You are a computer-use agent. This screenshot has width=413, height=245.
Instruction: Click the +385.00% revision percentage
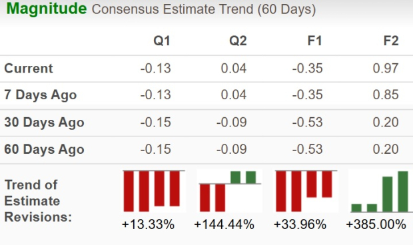click(x=376, y=225)
